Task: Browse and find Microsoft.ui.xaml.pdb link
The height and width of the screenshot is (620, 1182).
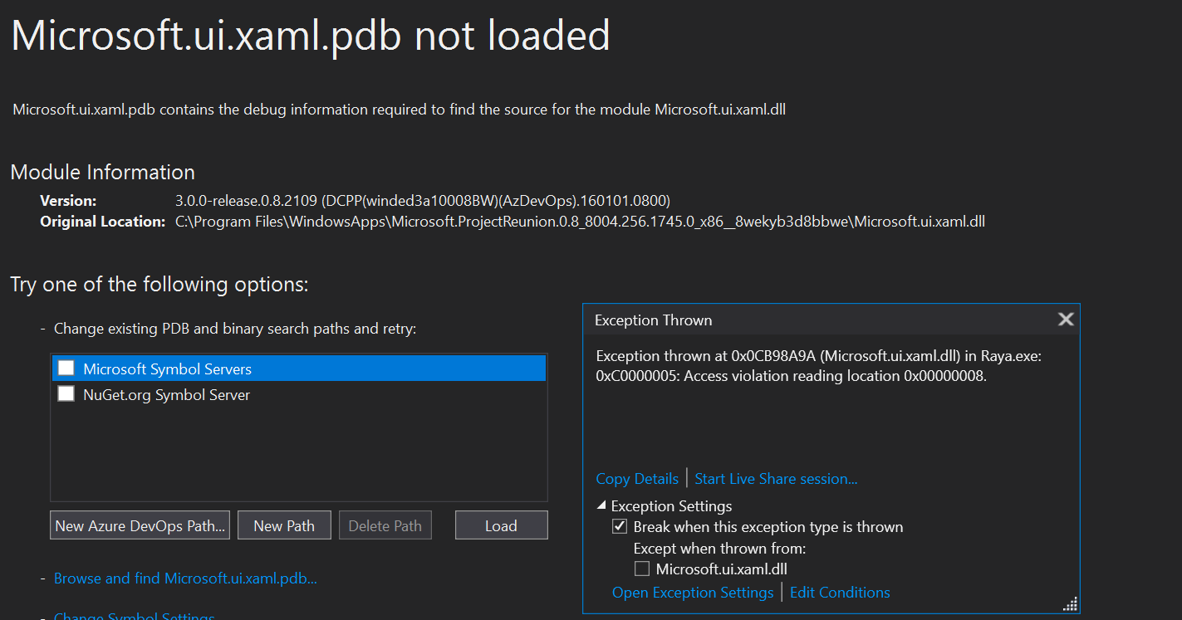Action: point(185,579)
